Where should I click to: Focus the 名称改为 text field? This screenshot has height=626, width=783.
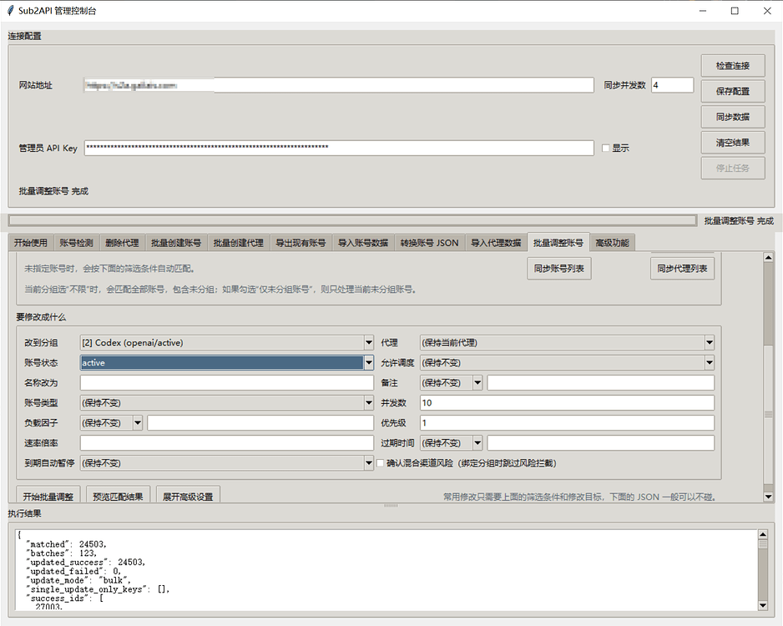pyautogui.click(x=227, y=383)
